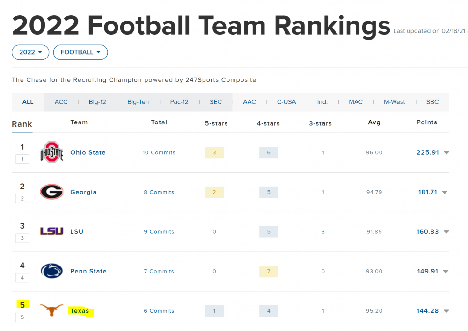The image size is (468, 331).
Task: Click Ohio State's yellow 5-stars count box
Action: [x=214, y=153]
